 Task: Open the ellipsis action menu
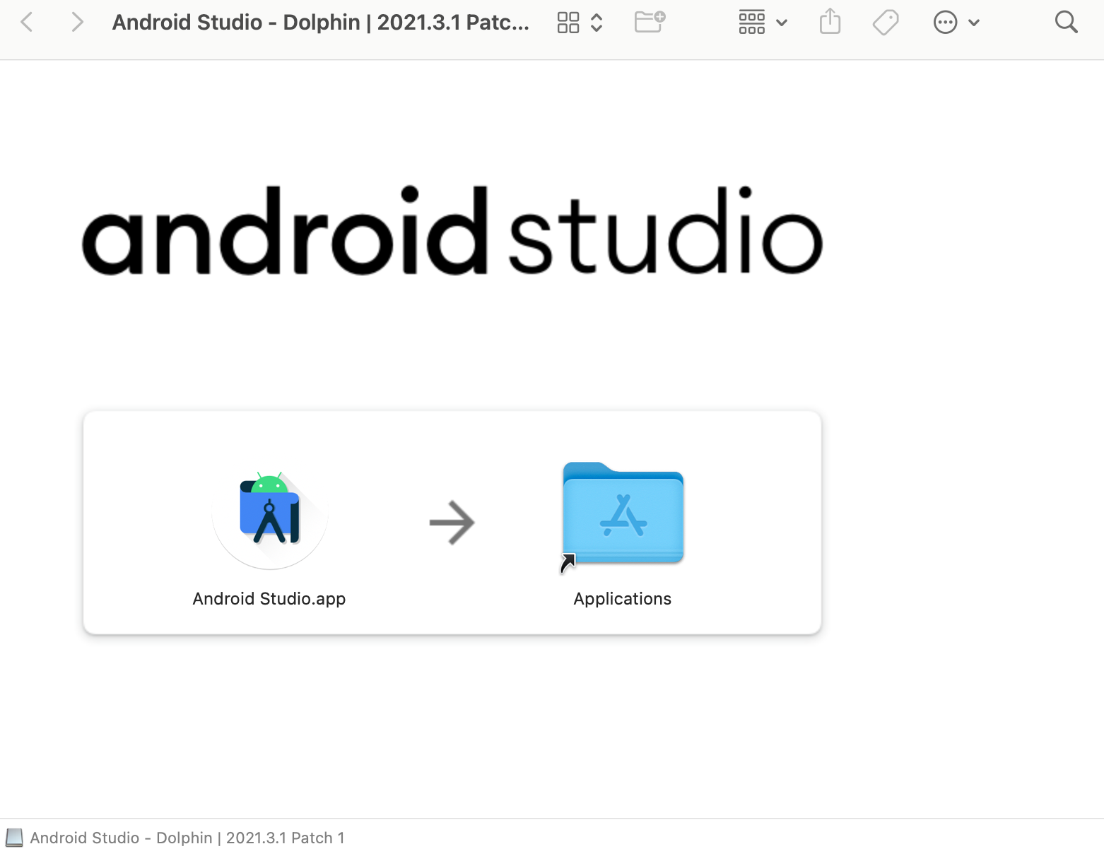[945, 23]
